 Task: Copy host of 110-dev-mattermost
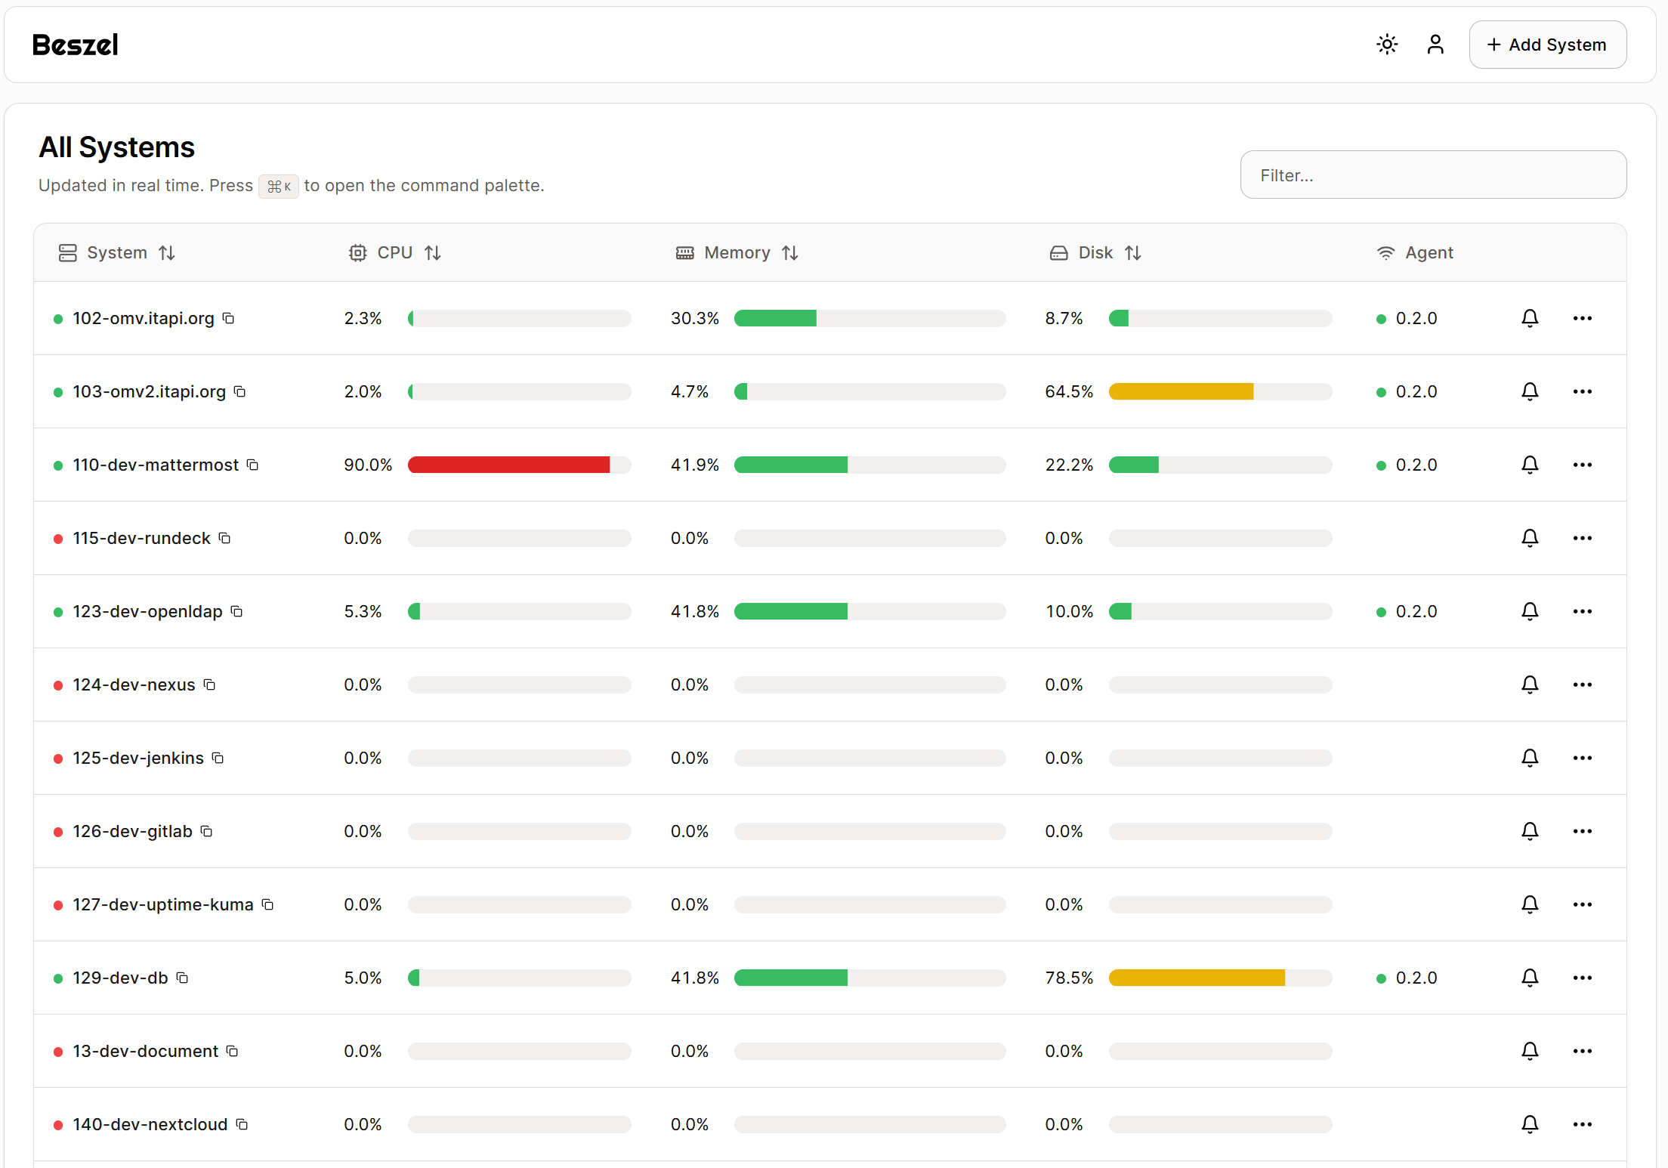point(253,465)
